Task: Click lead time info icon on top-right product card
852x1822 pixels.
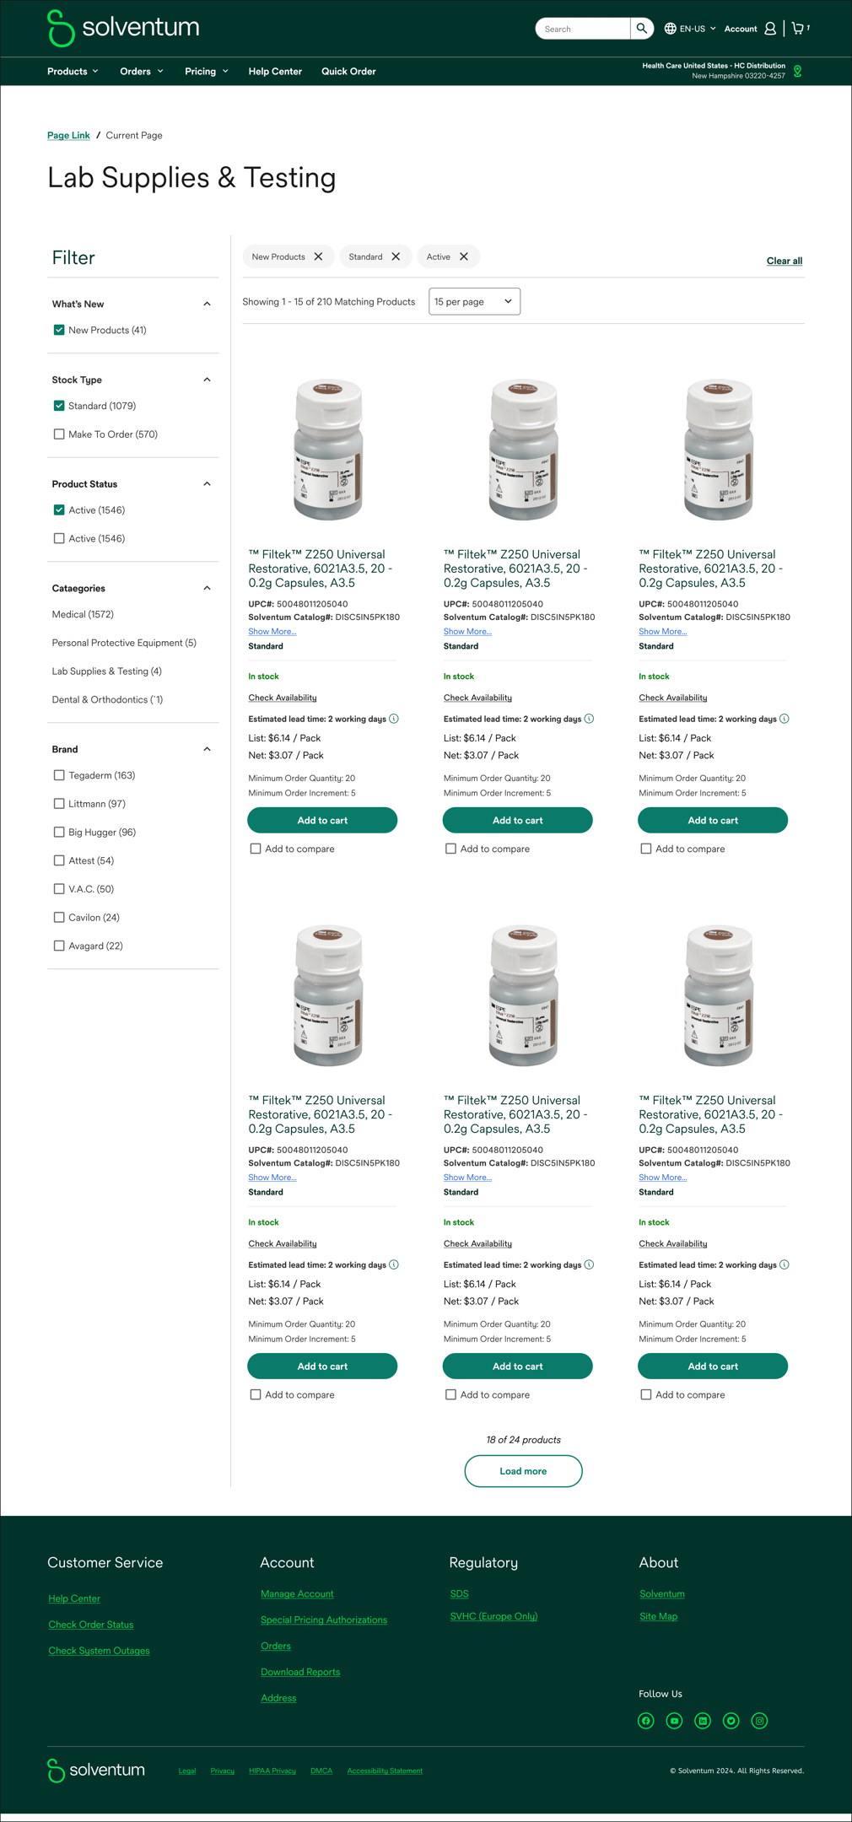Action: click(785, 719)
